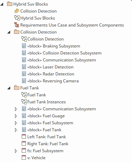The image size is (132, 162).
Task: Open the Fuel Tank diagram entry
Action: point(36,95)
